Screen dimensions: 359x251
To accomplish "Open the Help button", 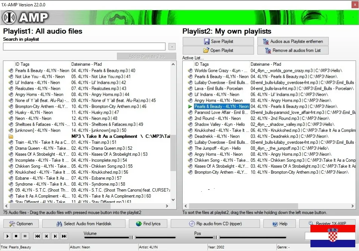I will [280, 224].
